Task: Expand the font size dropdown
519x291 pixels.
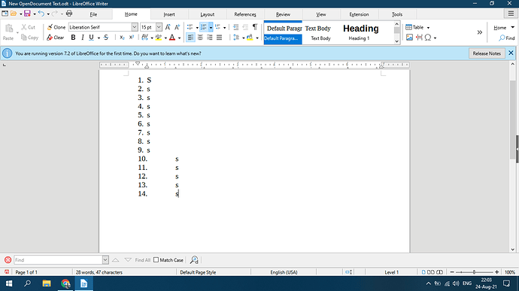Action: point(159,27)
